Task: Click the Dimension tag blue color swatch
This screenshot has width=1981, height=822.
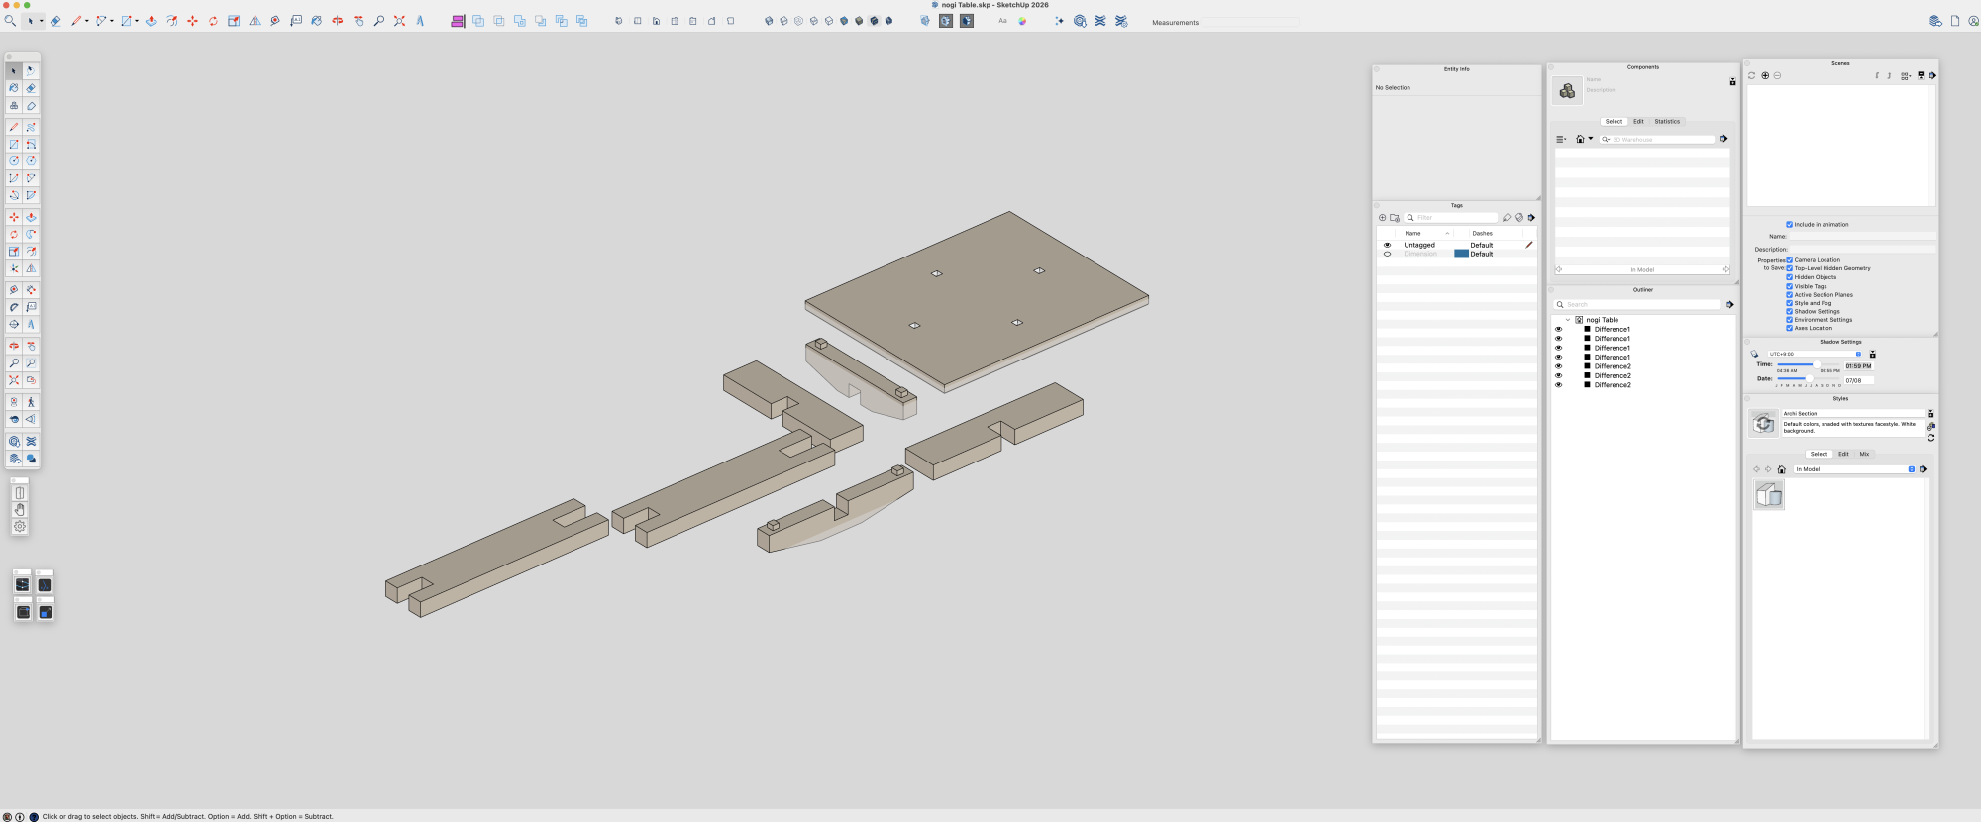Action: (1461, 255)
